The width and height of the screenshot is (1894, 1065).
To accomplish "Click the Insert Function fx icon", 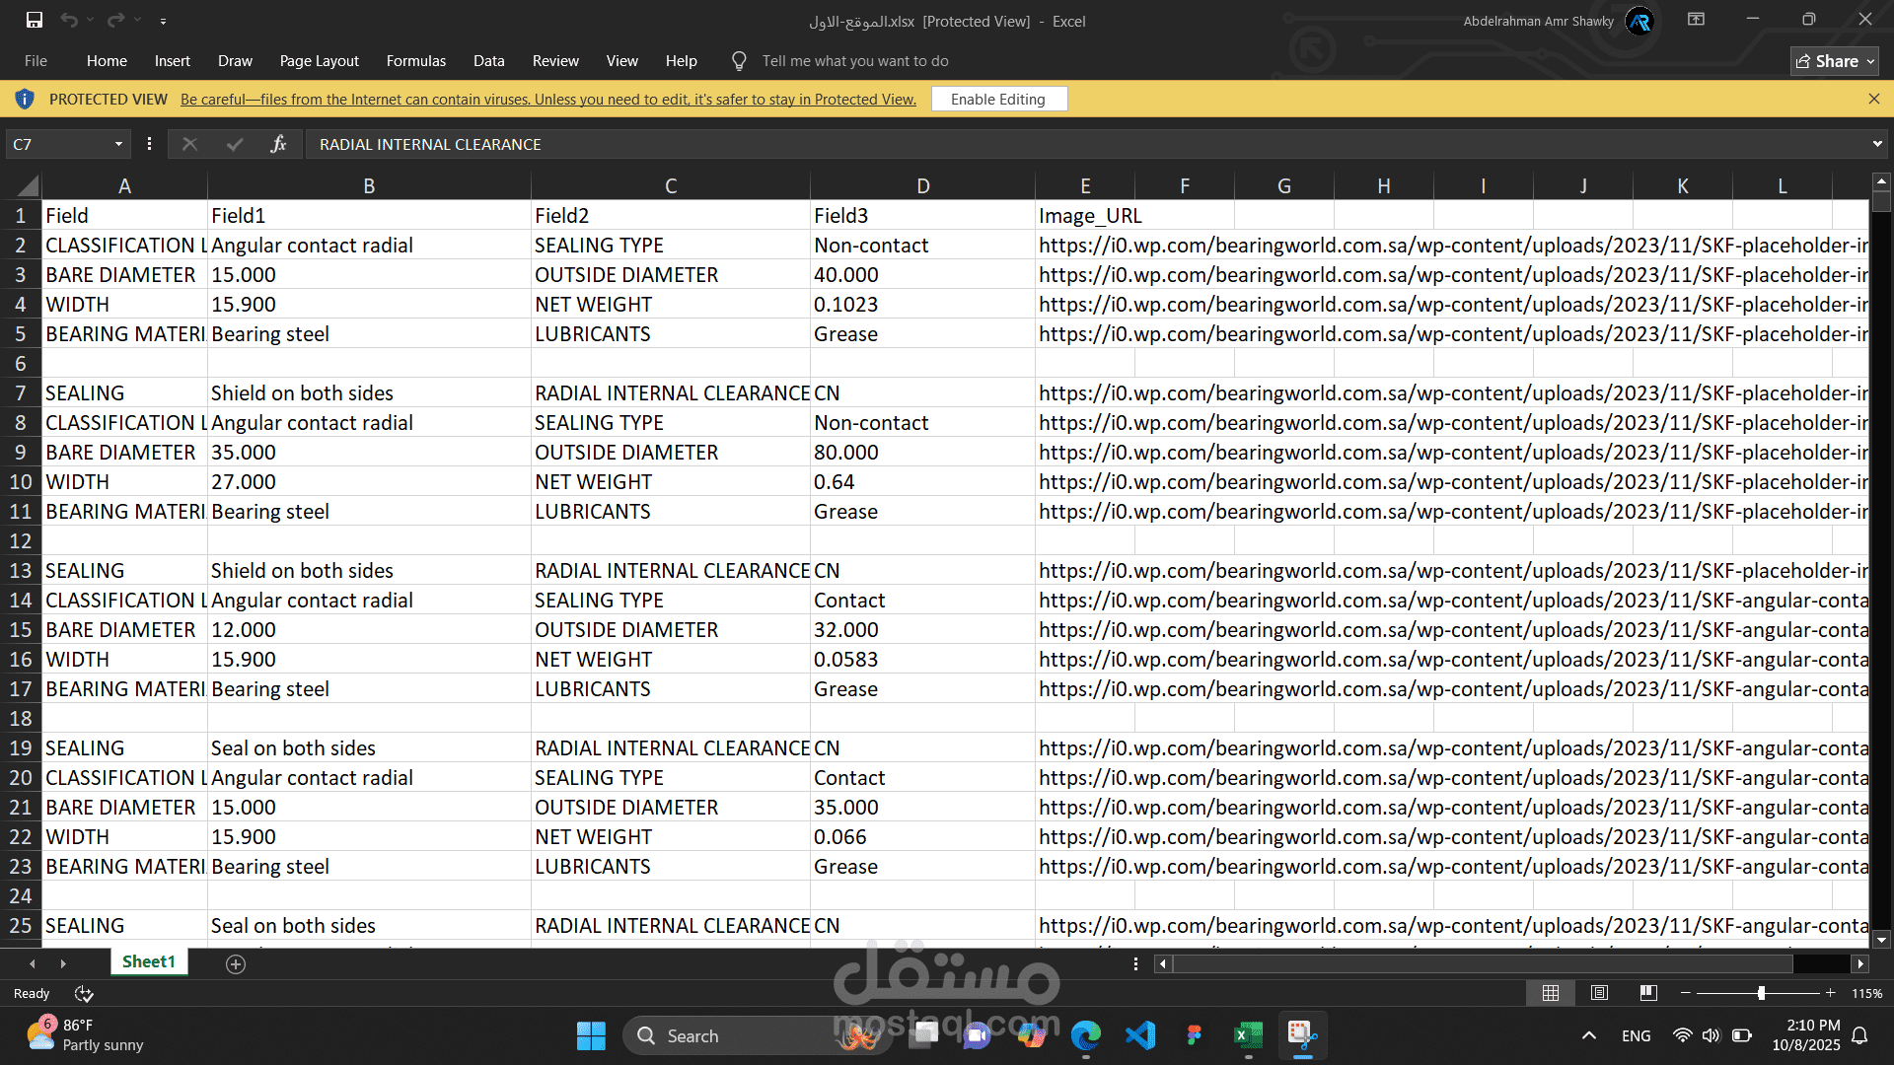I will (x=278, y=144).
